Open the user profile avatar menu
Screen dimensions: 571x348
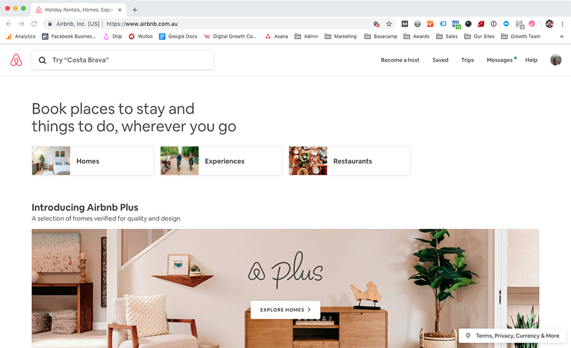[x=556, y=60]
